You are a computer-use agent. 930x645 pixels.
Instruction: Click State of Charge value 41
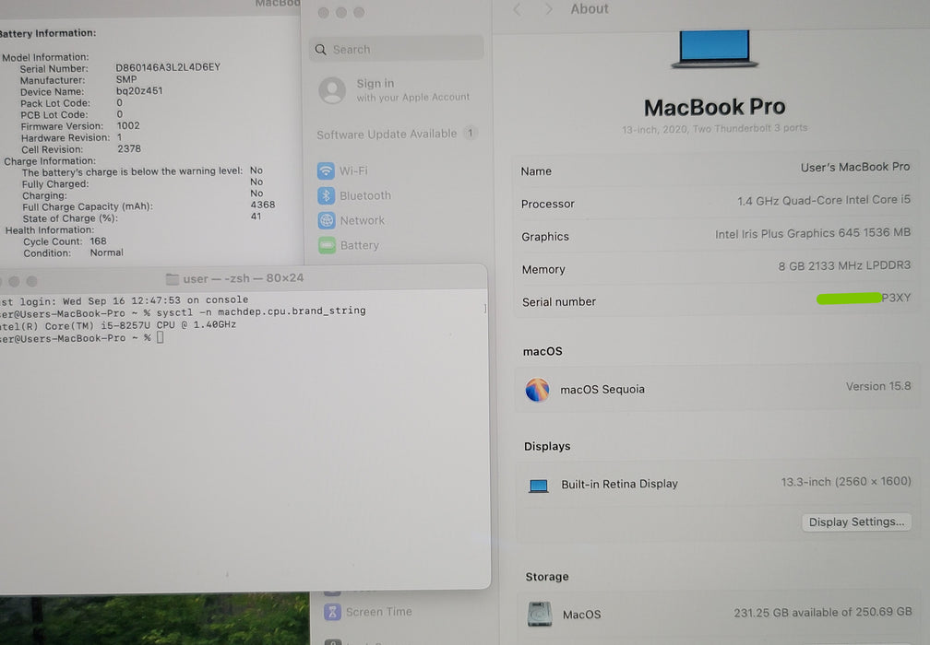point(256,217)
